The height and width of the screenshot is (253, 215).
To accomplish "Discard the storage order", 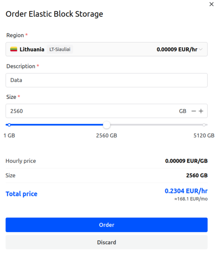I will click(x=106, y=242).
